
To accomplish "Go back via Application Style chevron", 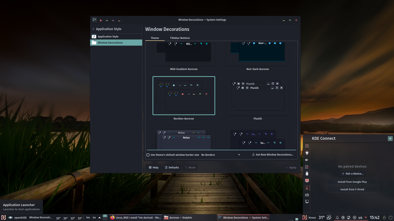I will (94, 29).
